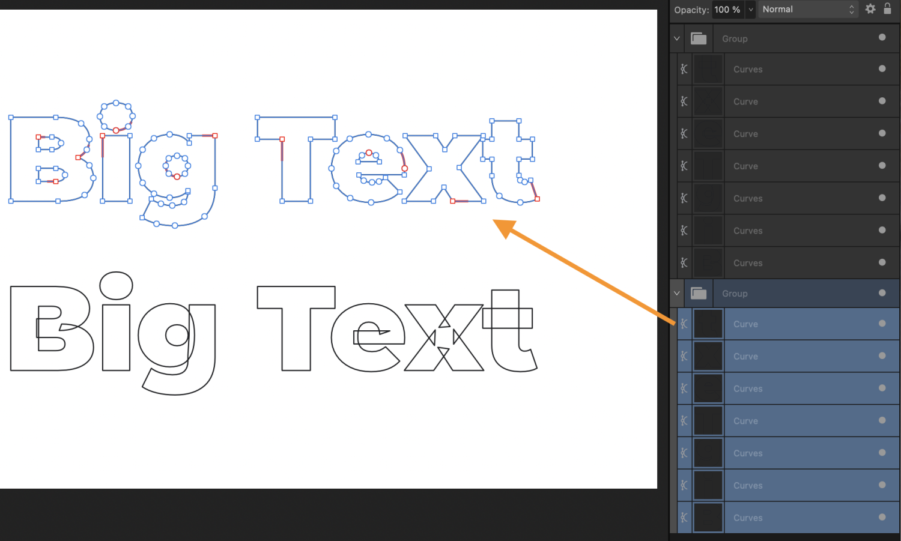This screenshot has width=901, height=541.
Task: Toggle the visibility dot of the top Group
Action: [882, 37]
